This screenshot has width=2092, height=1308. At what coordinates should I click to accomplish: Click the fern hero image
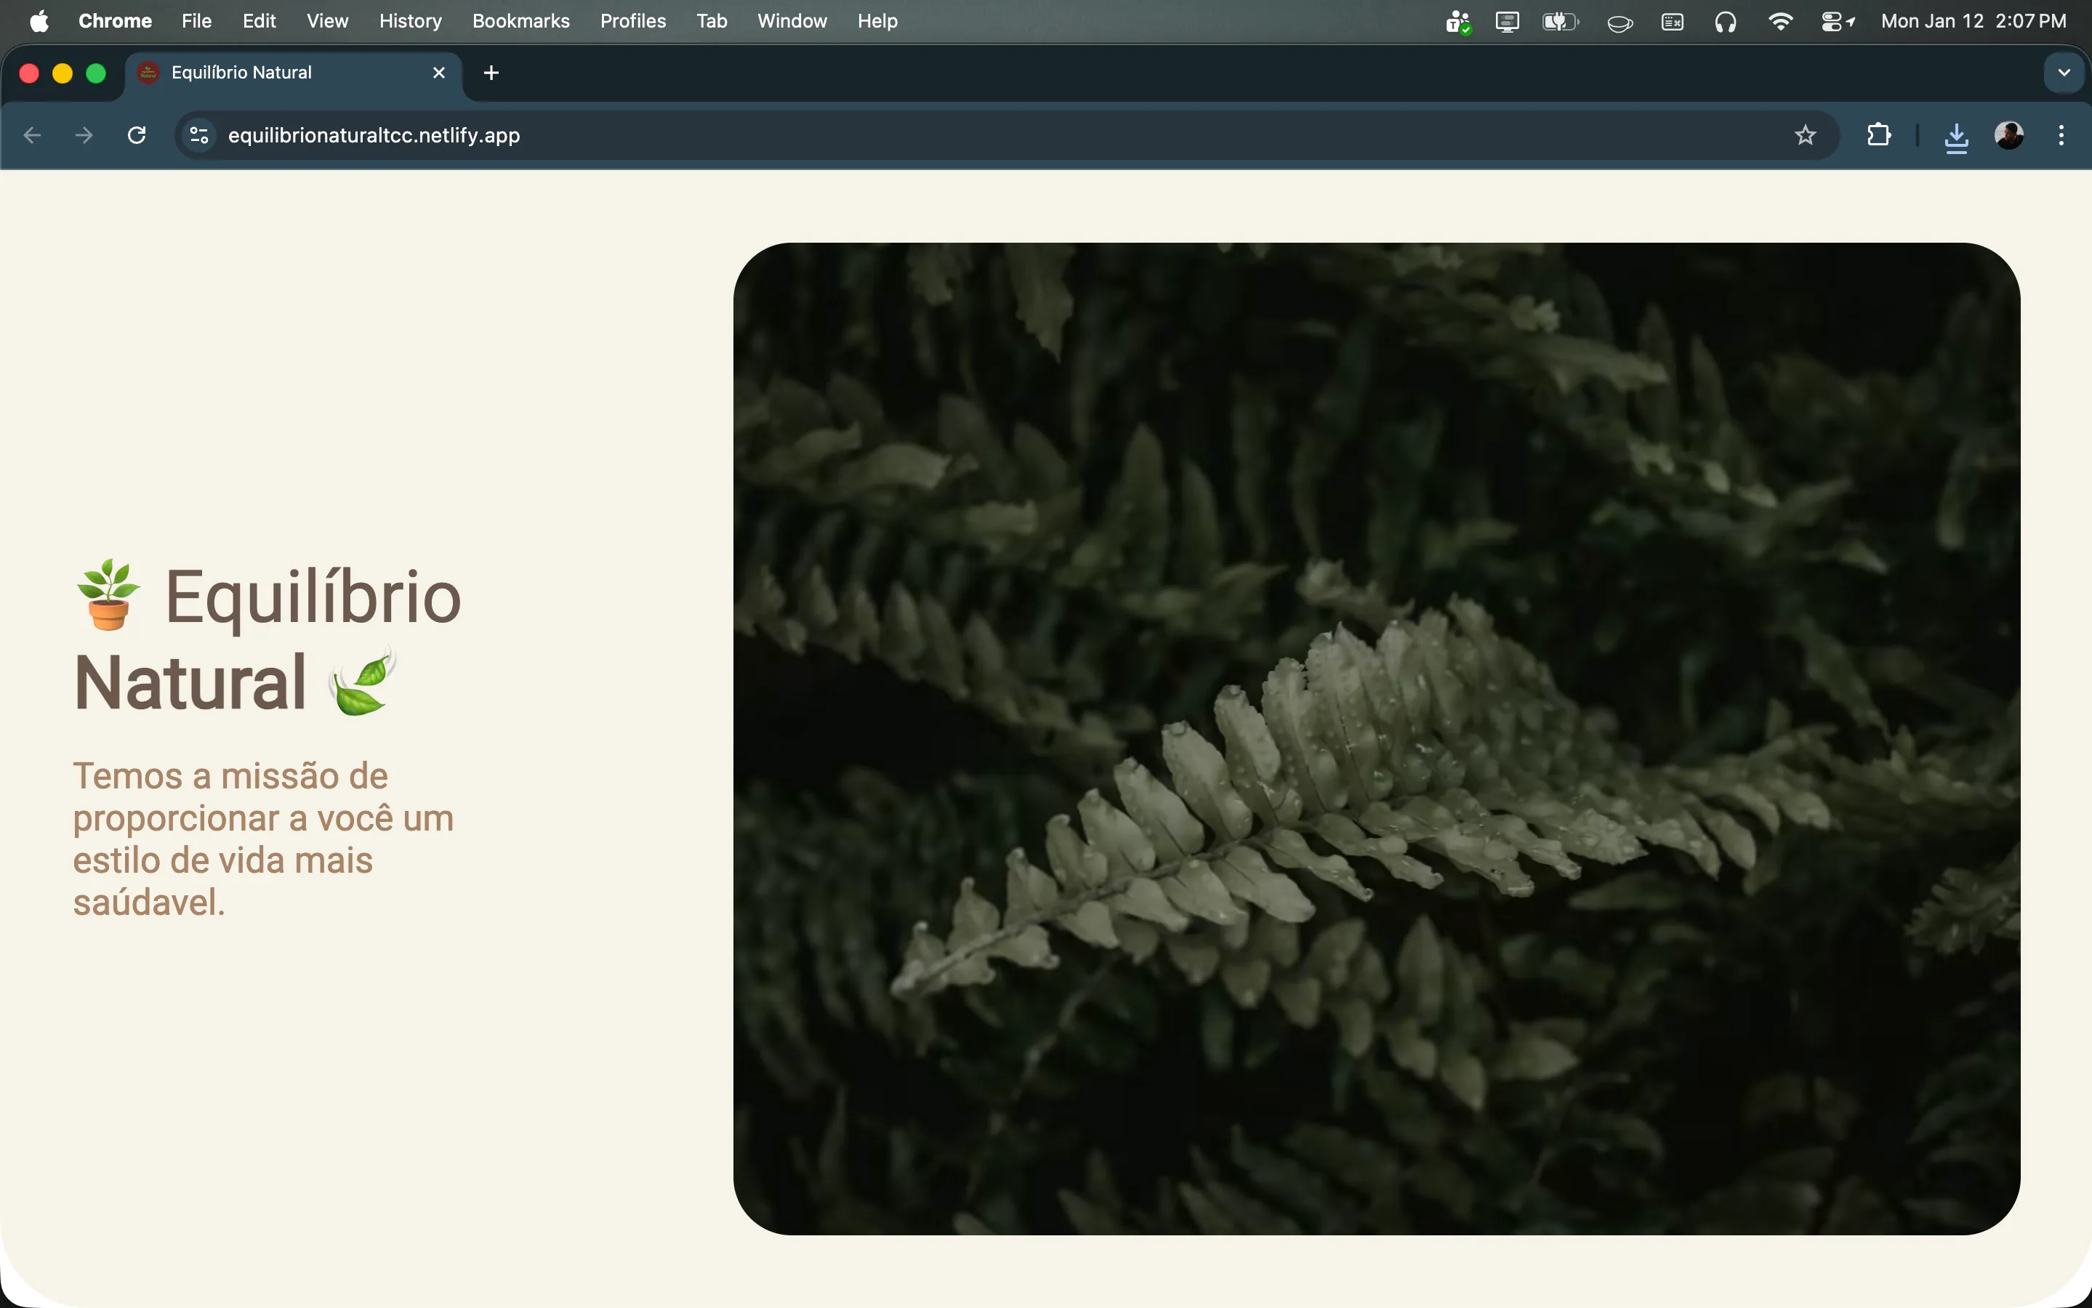pyautogui.click(x=1375, y=738)
